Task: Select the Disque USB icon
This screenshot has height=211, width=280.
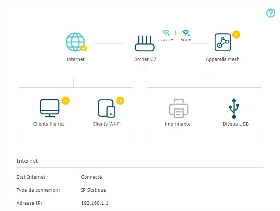Action: point(234,108)
